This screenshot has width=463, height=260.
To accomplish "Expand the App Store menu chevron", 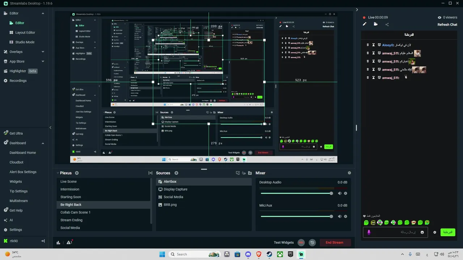I will [43, 61].
